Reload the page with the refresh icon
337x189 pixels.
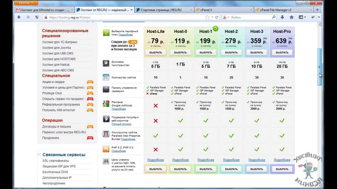click(x=217, y=17)
